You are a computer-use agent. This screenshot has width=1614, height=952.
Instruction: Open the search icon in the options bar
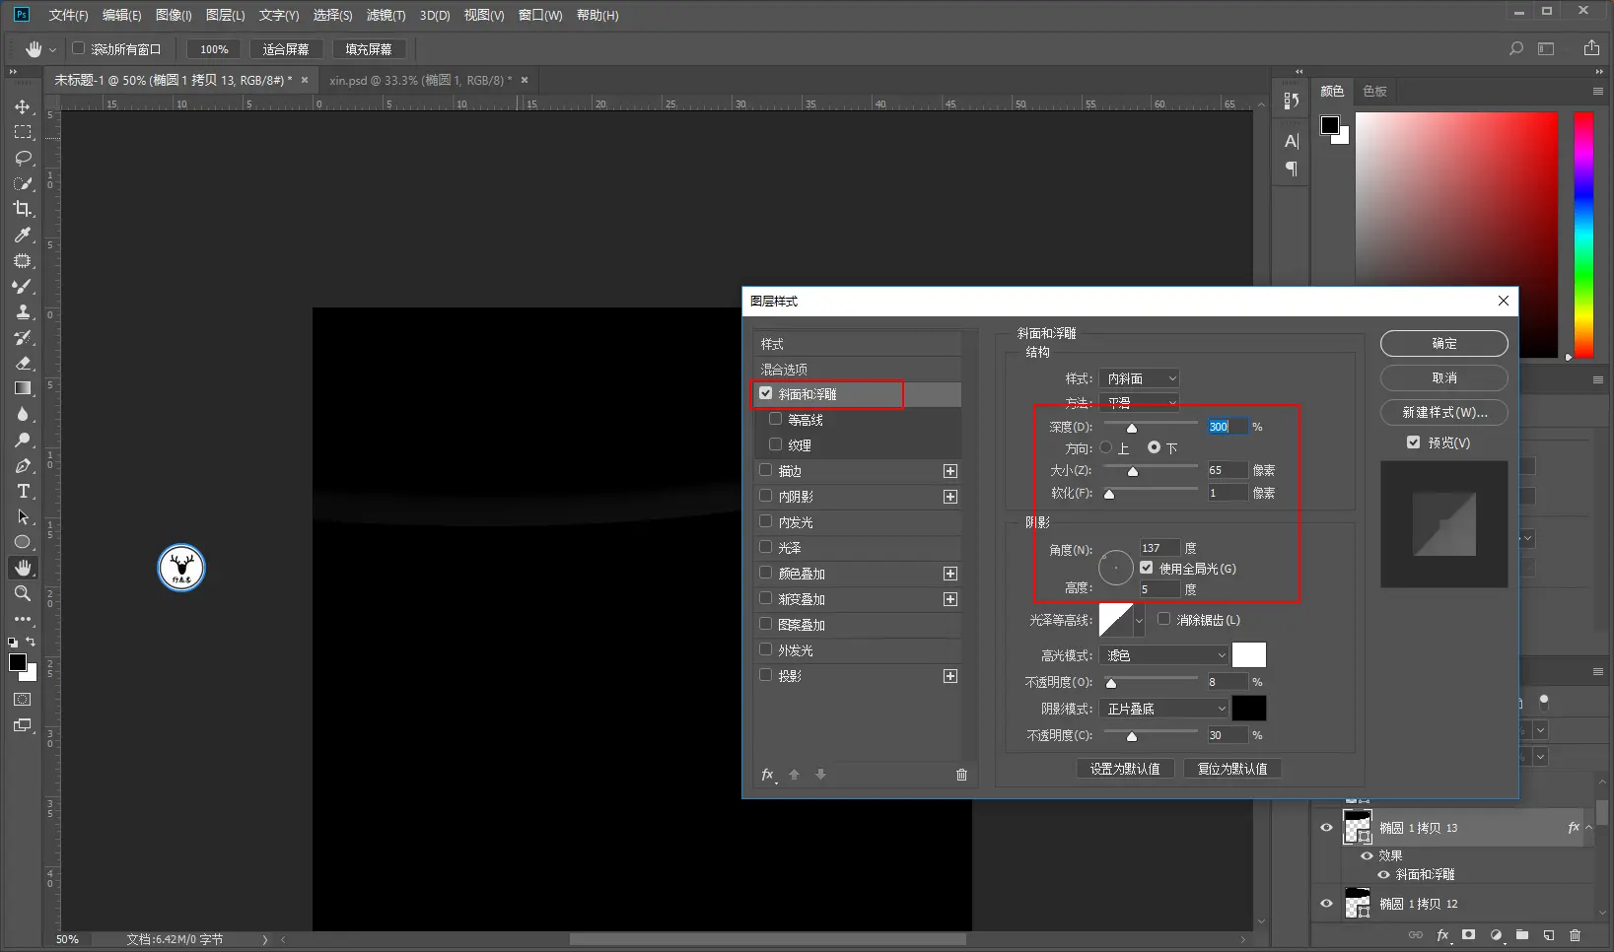pyautogui.click(x=1516, y=48)
